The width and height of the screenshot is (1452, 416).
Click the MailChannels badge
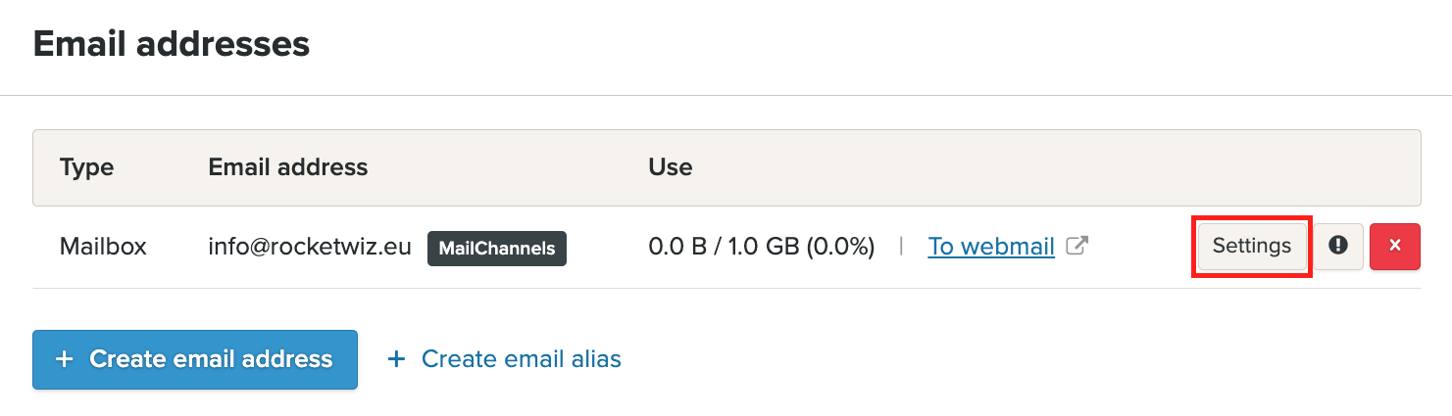click(497, 248)
